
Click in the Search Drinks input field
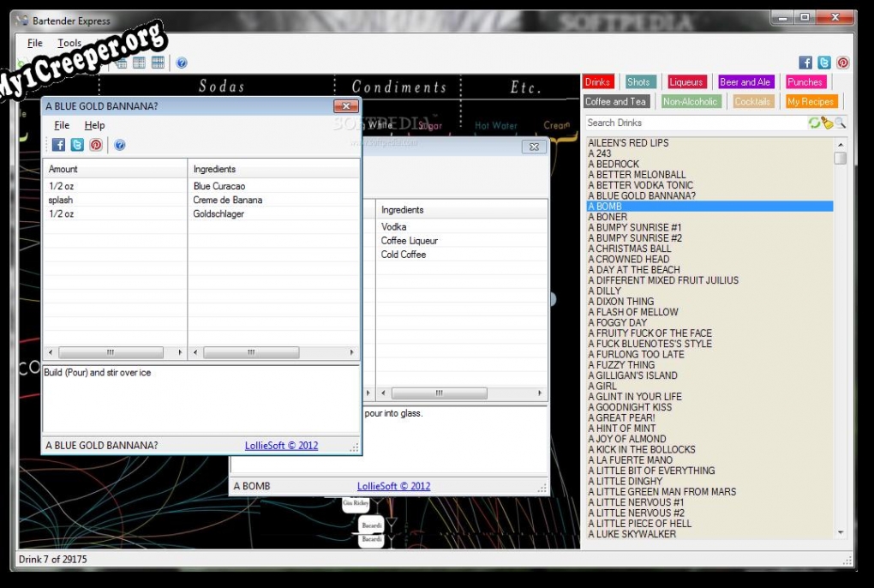coord(694,123)
